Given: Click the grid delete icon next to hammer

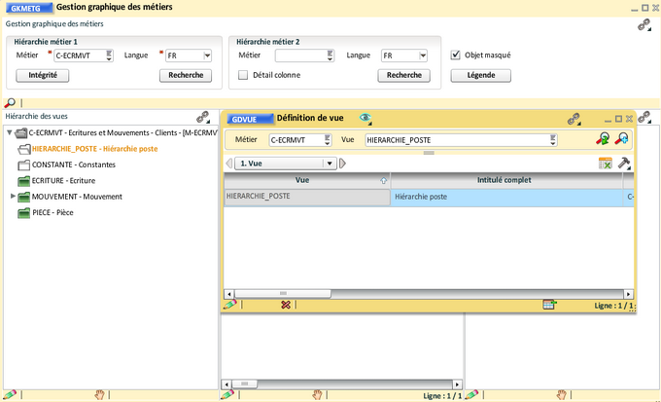Looking at the screenshot, I should 605,164.
